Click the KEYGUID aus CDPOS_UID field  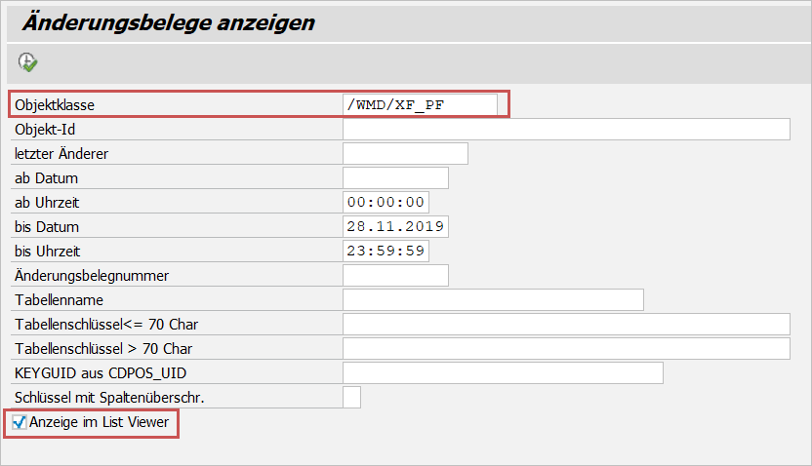click(x=504, y=373)
